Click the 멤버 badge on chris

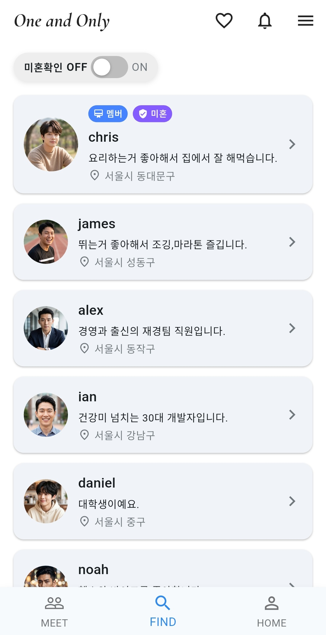click(108, 114)
